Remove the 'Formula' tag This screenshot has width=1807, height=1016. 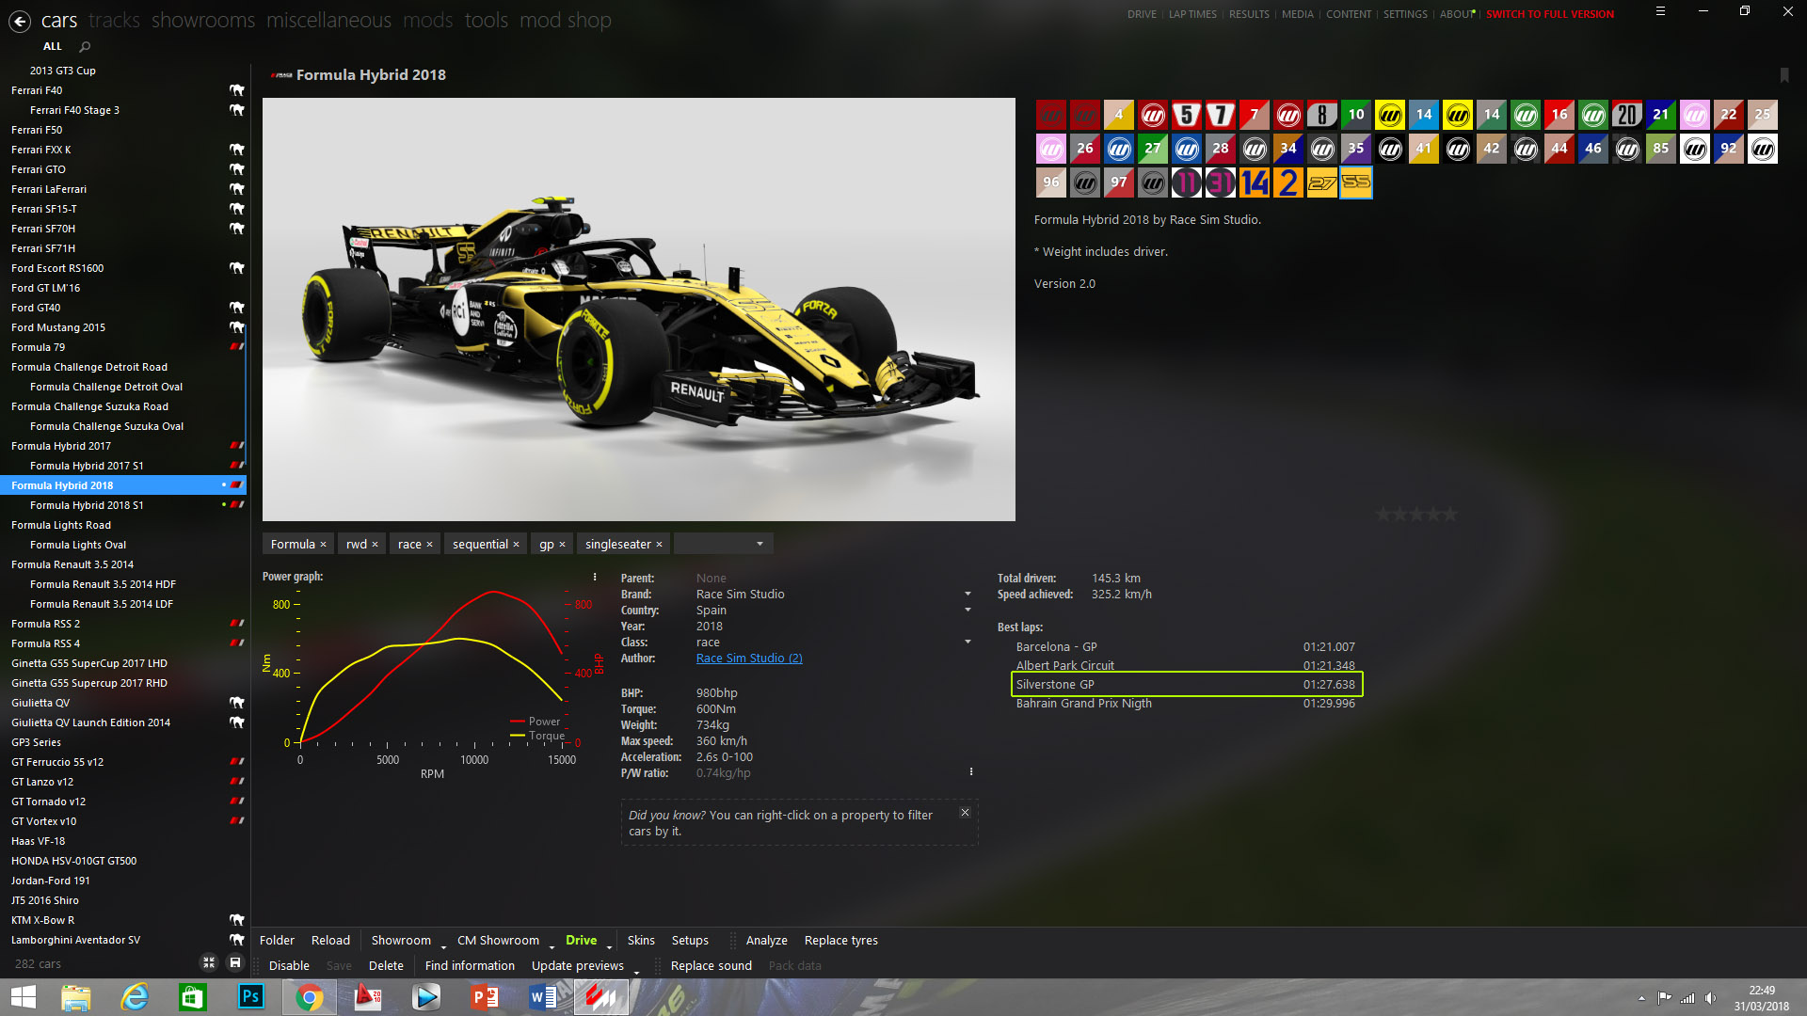(323, 545)
